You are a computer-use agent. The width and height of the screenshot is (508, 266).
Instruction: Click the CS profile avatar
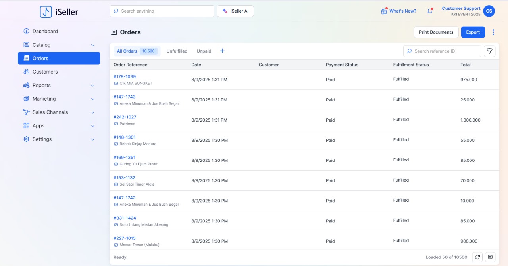pos(489,11)
